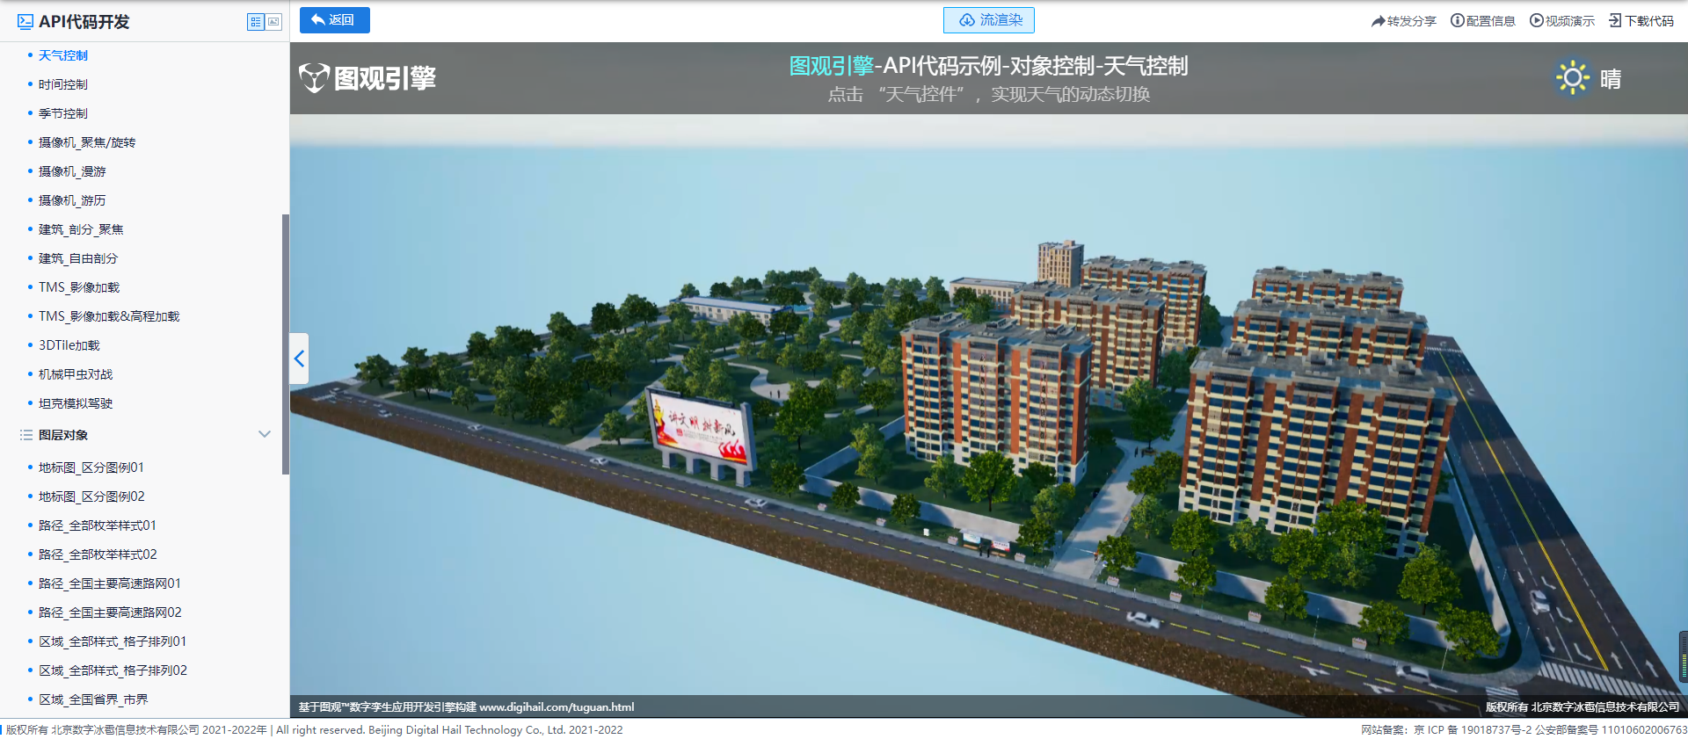This screenshot has height=739, width=1688.
Task: Open 建筑_剖分_聚焦 example
Action: [81, 229]
